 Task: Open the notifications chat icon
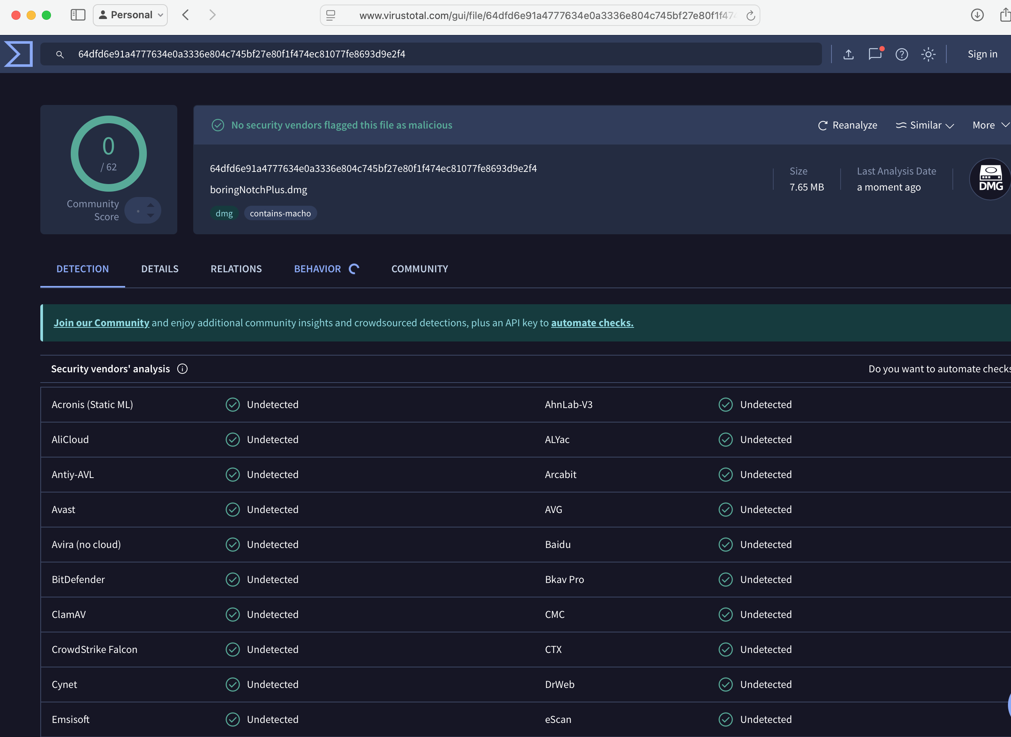[x=874, y=54]
